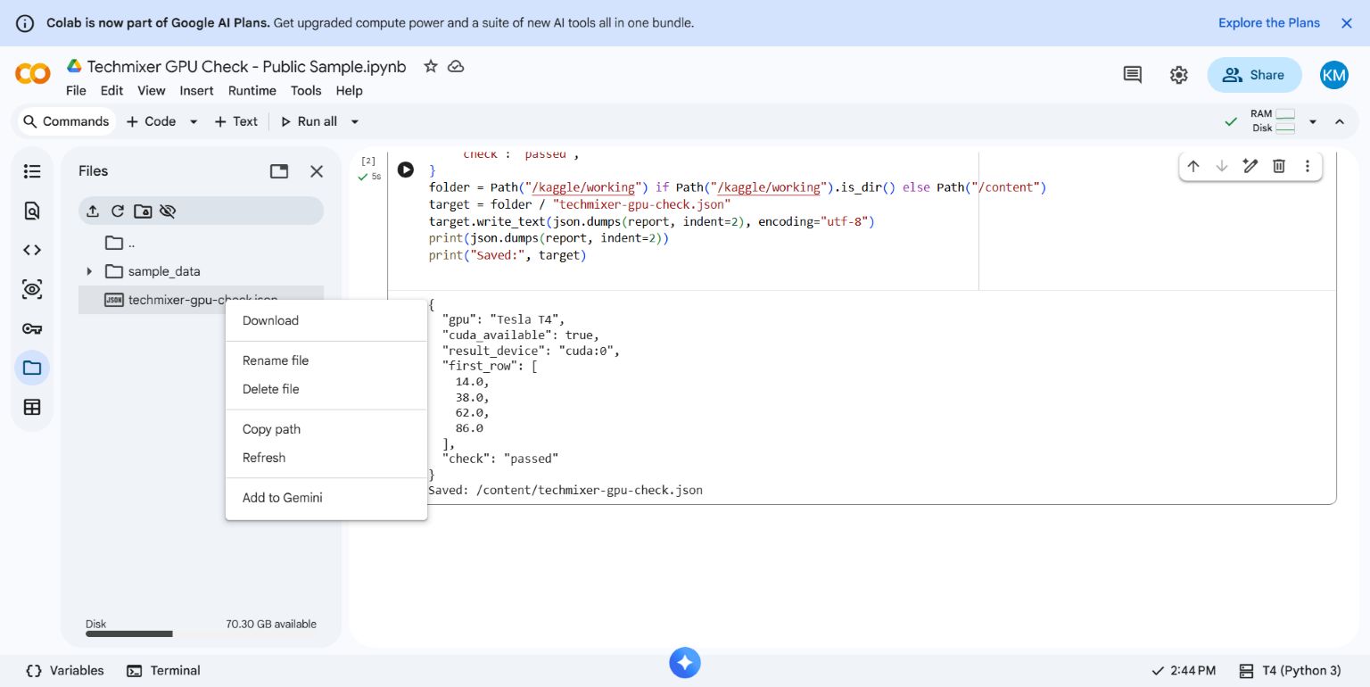Open the Variables panel button
Viewport: 1370px width, 687px height.
tap(65, 670)
